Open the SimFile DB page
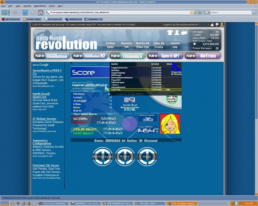258x206 pixels. point(142,43)
